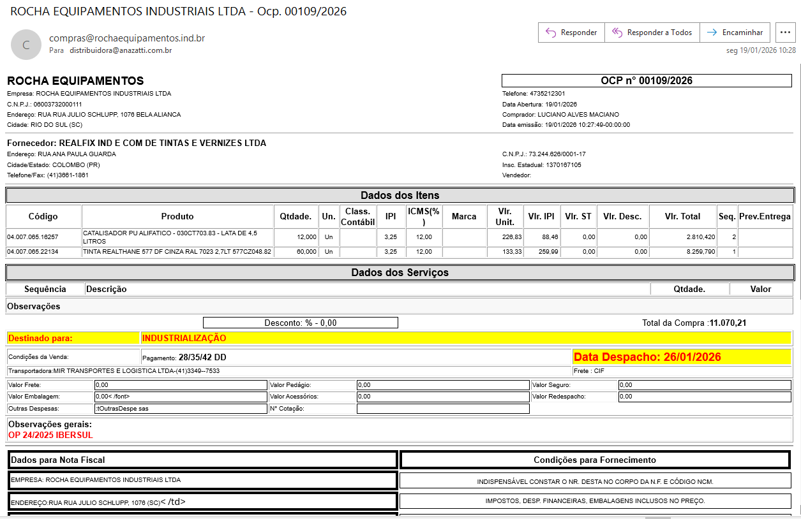
Task: Click the sender avatar circle "C"
Action: (26, 45)
